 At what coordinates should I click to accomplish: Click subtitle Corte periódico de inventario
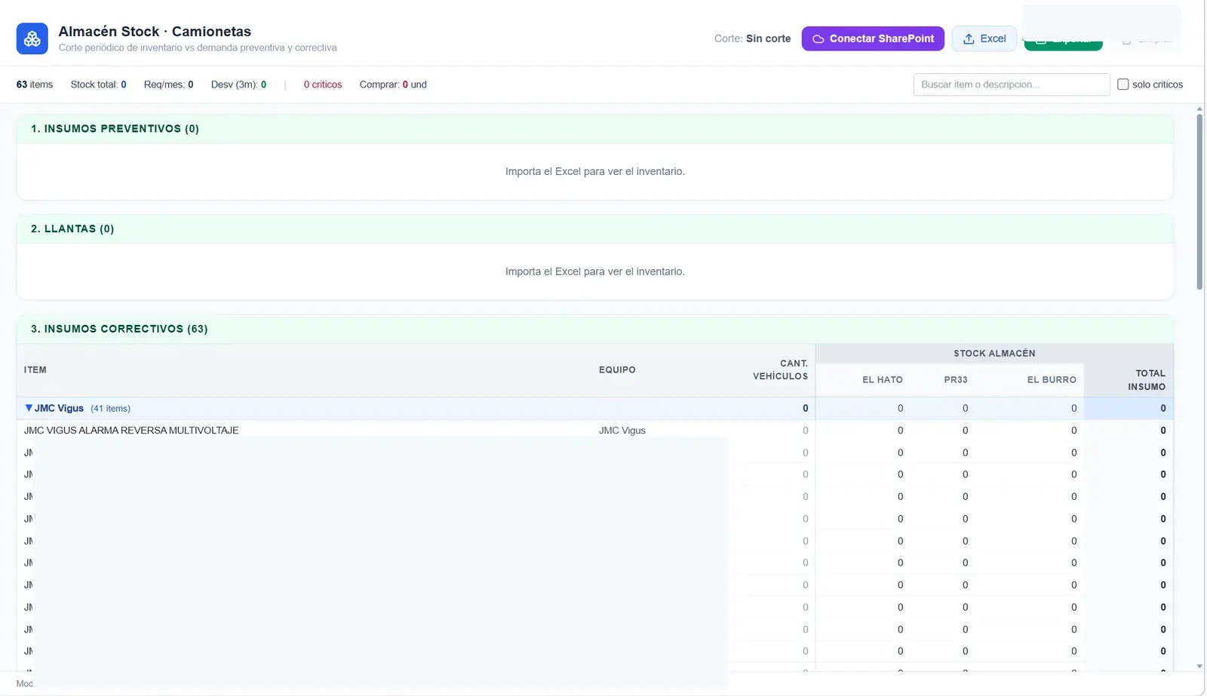pos(198,48)
